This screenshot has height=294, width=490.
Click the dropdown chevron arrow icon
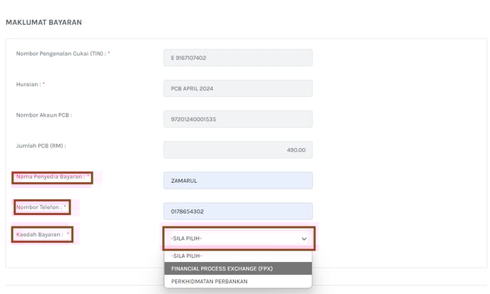(303, 239)
